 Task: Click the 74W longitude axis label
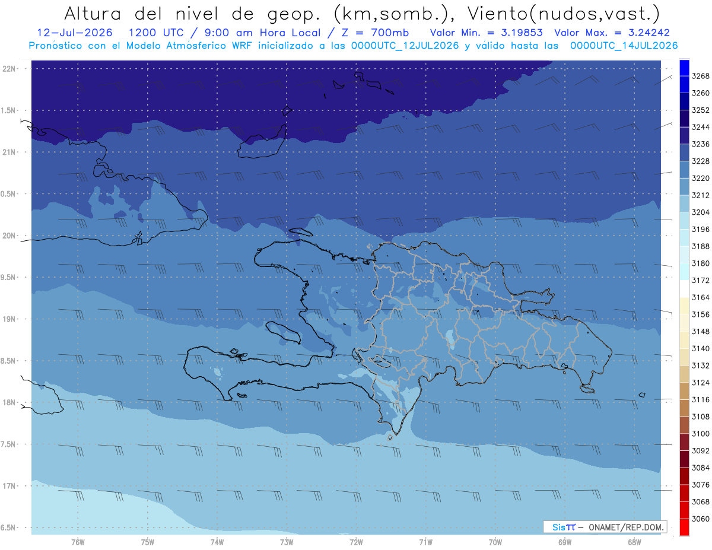coord(217,542)
